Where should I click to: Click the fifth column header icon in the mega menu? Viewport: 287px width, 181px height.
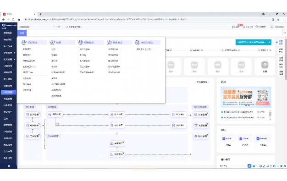pos(138,43)
